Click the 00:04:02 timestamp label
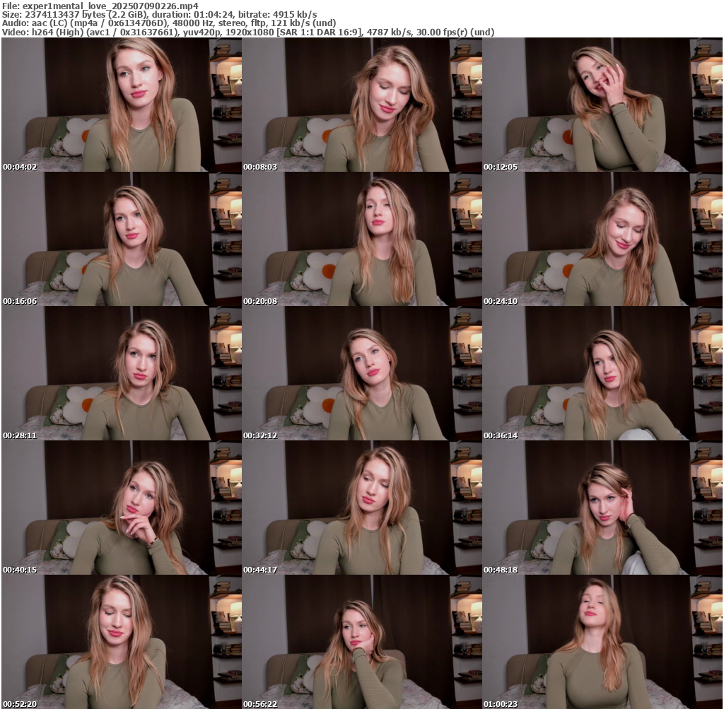The image size is (724, 709). pyautogui.click(x=20, y=167)
